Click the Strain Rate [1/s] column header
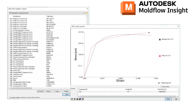This screenshot has height=105, width=189. (162, 89)
